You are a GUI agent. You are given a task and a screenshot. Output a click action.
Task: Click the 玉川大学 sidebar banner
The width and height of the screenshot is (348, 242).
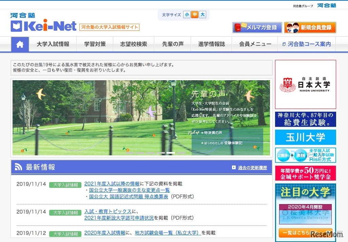(x=305, y=137)
